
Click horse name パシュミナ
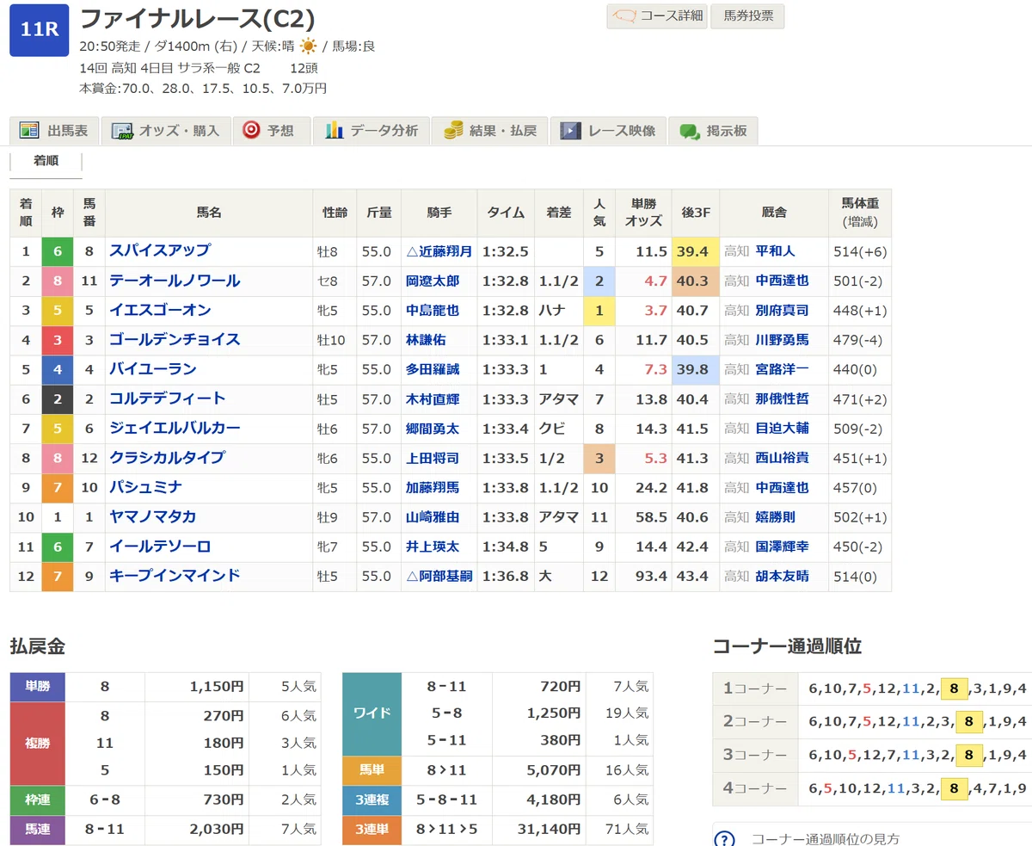pyautogui.click(x=145, y=487)
